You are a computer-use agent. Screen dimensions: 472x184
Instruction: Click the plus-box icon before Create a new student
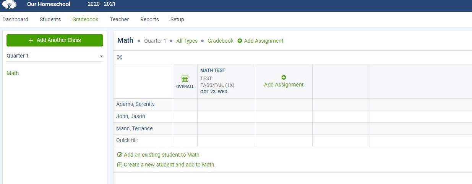(x=120, y=165)
